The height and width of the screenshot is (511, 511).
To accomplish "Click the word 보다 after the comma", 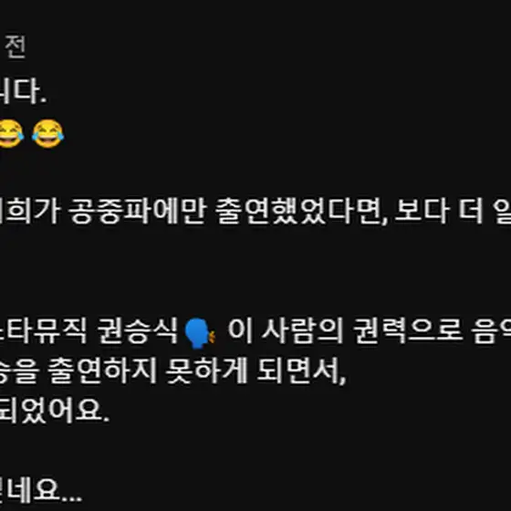I will (x=422, y=211).
